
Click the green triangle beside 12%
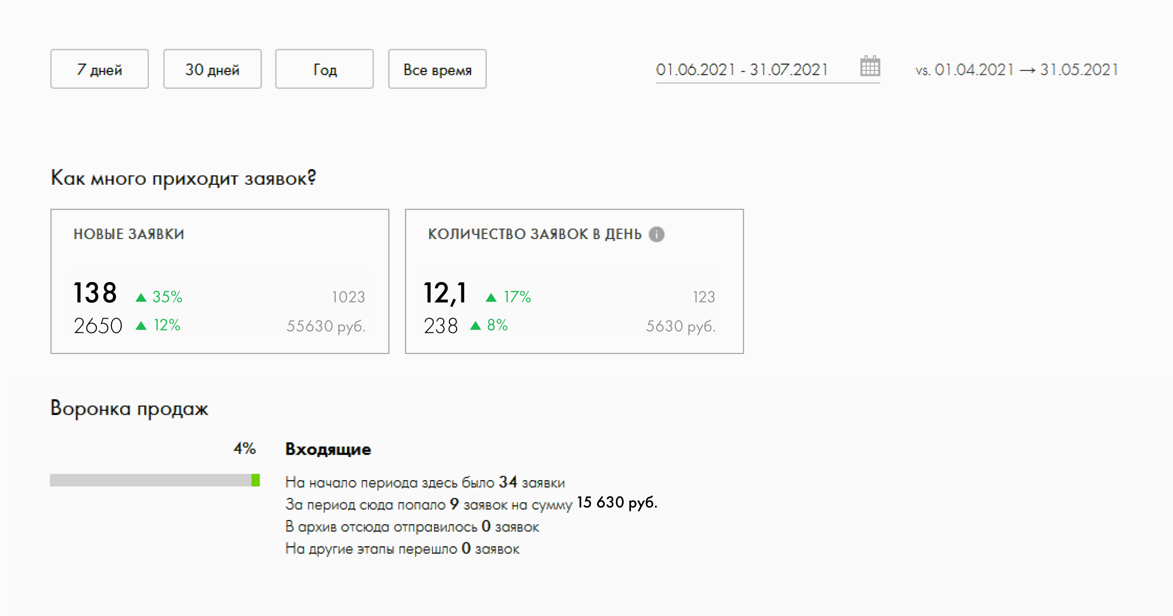pos(141,326)
